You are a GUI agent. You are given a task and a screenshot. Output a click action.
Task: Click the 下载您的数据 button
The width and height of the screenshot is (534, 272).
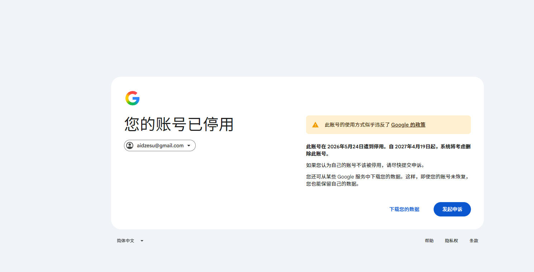click(404, 209)
